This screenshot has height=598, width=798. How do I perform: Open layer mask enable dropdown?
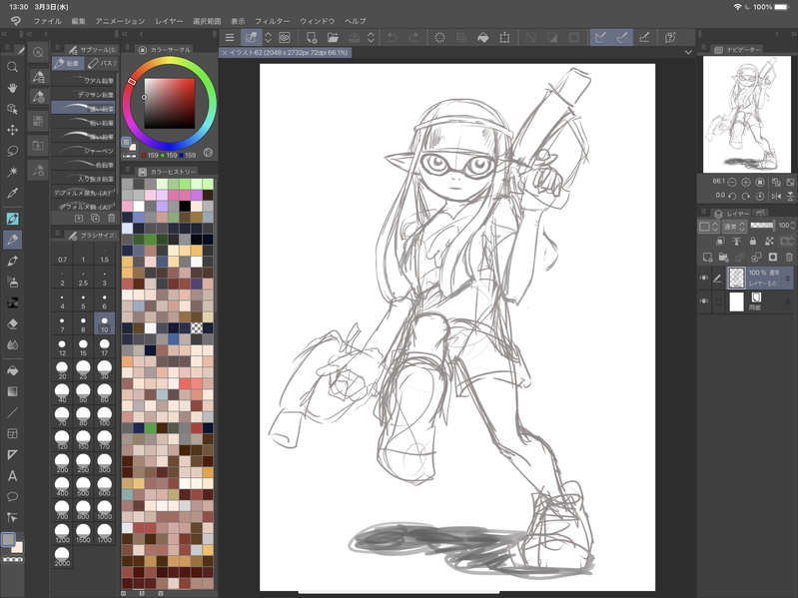click(x=786, y=241)
